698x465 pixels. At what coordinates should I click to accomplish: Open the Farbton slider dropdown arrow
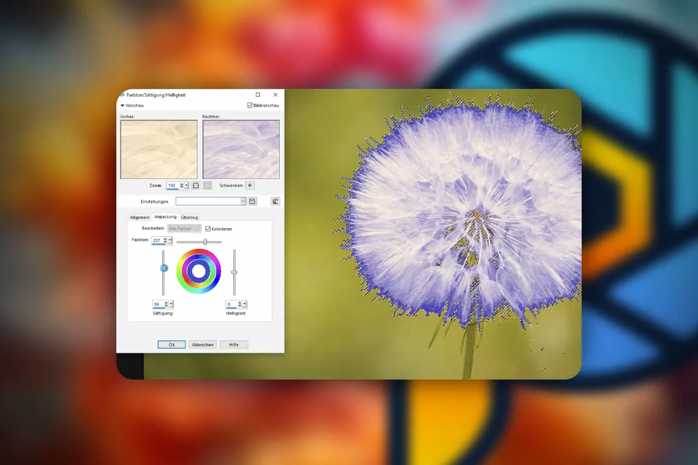click(x=170, y=240)
